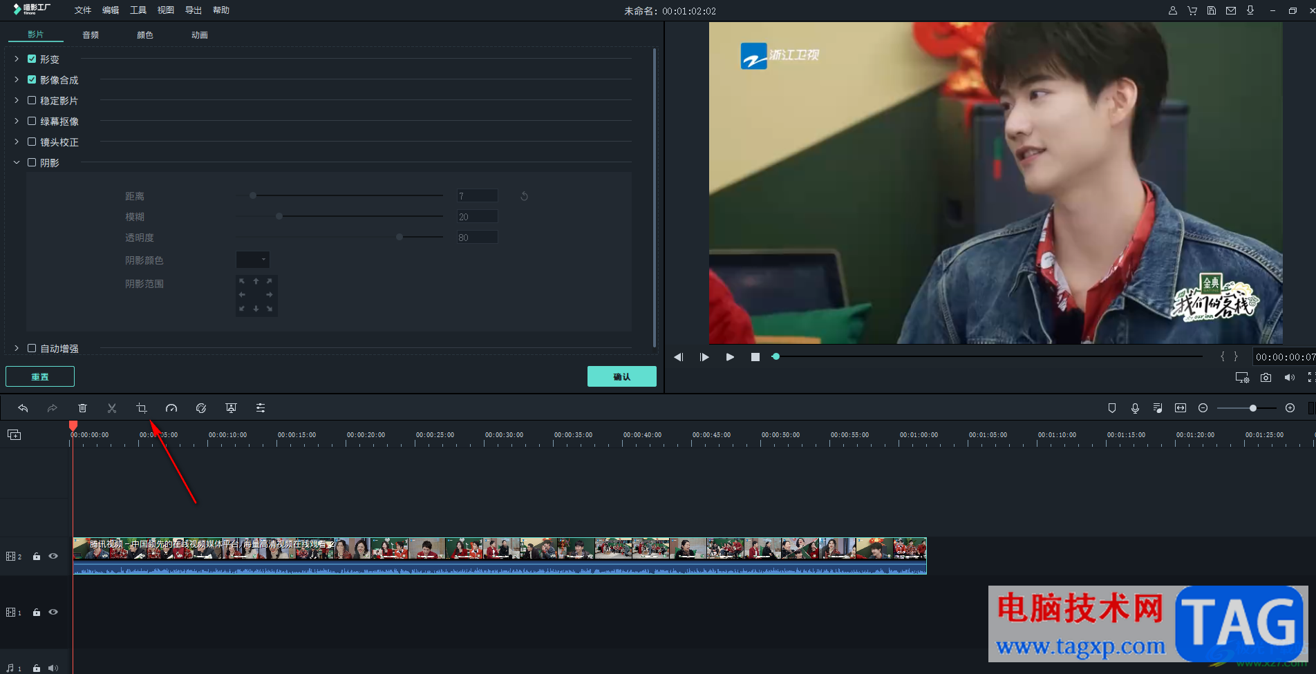The image size is (1316, 674).
Task: Open the 导出 menu
Action: [194, 10]
